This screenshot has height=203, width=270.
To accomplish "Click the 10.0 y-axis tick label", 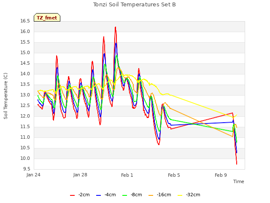I will (x=25, y=158).
